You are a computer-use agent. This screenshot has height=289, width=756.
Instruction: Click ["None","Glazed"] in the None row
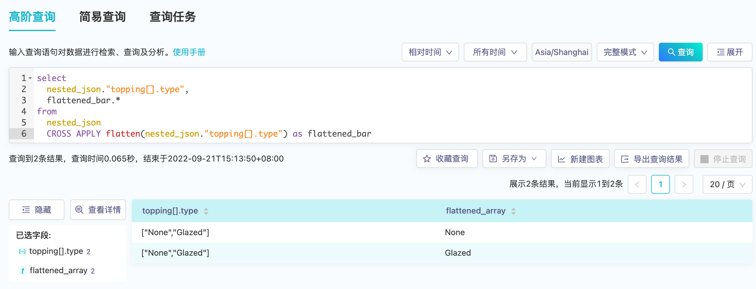coord(175,233)
